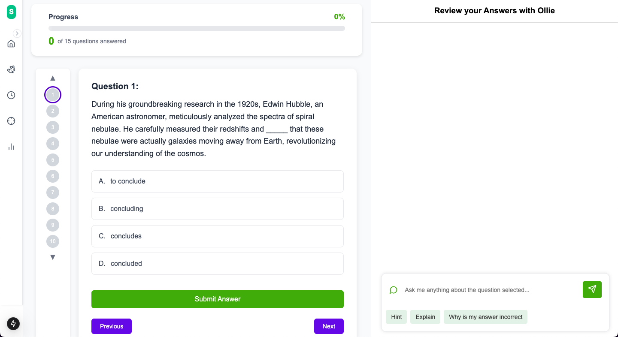Open the crosshair target sidebar icon

click(x=11, y=121)
